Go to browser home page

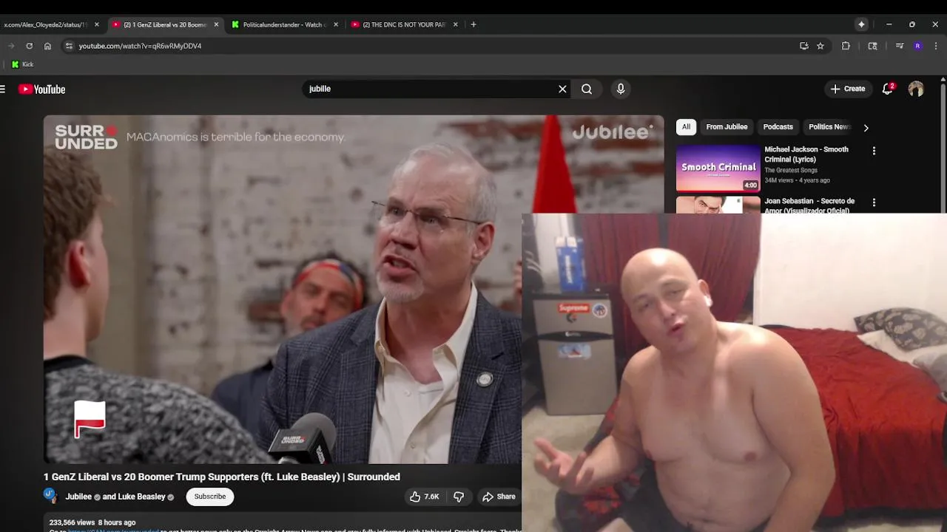click(47, 46)
